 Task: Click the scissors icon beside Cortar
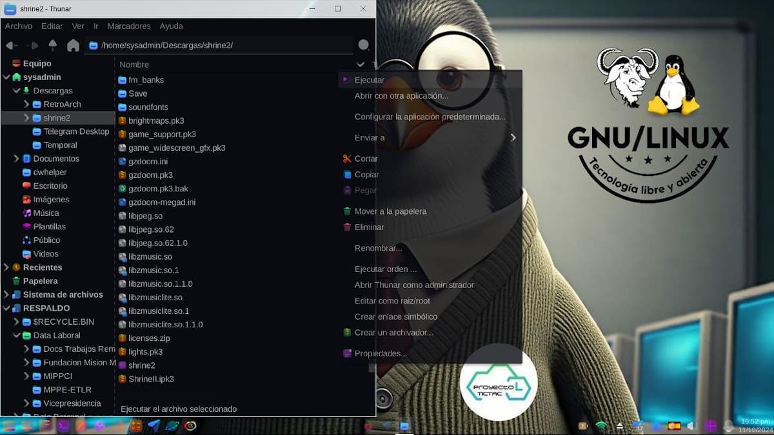347,159
